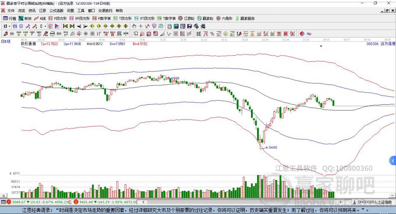Select the hand pan tool
Image resolution: width=396 pixels, height=214 pixels.
[x=134, y=26]
